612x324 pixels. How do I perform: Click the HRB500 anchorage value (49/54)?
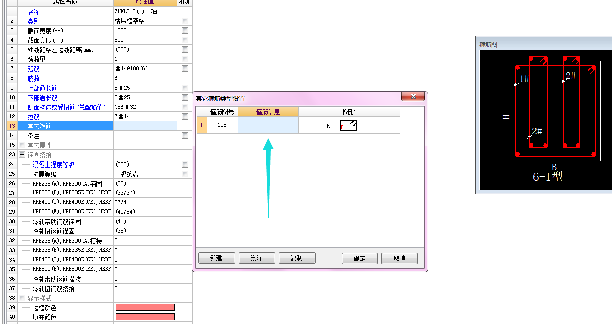[125, 212]
